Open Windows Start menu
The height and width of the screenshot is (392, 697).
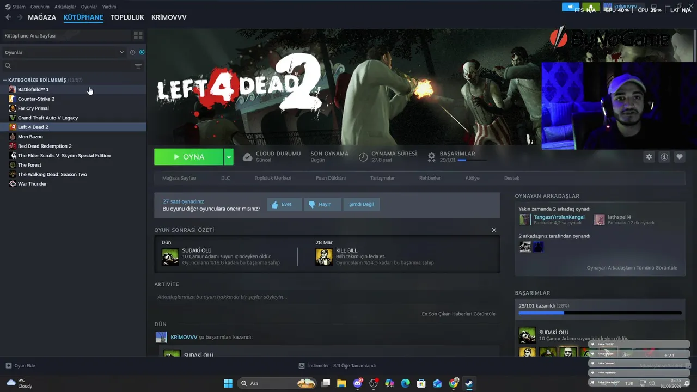(228, 383)
